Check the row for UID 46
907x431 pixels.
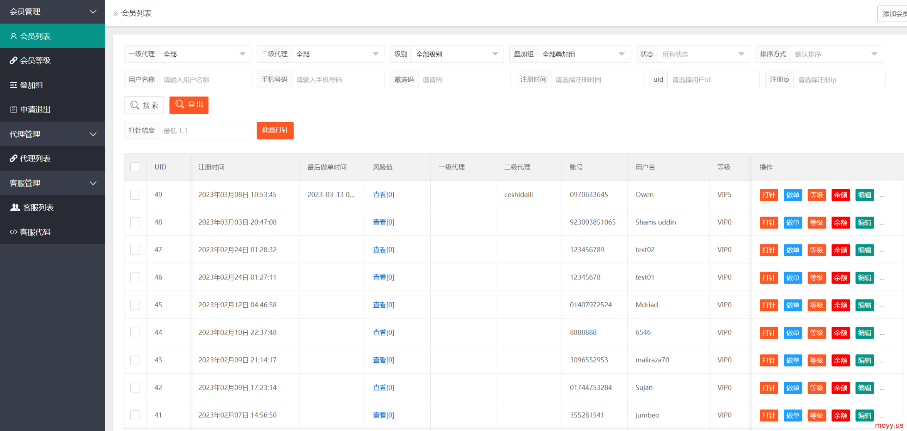tap(135, 277)
